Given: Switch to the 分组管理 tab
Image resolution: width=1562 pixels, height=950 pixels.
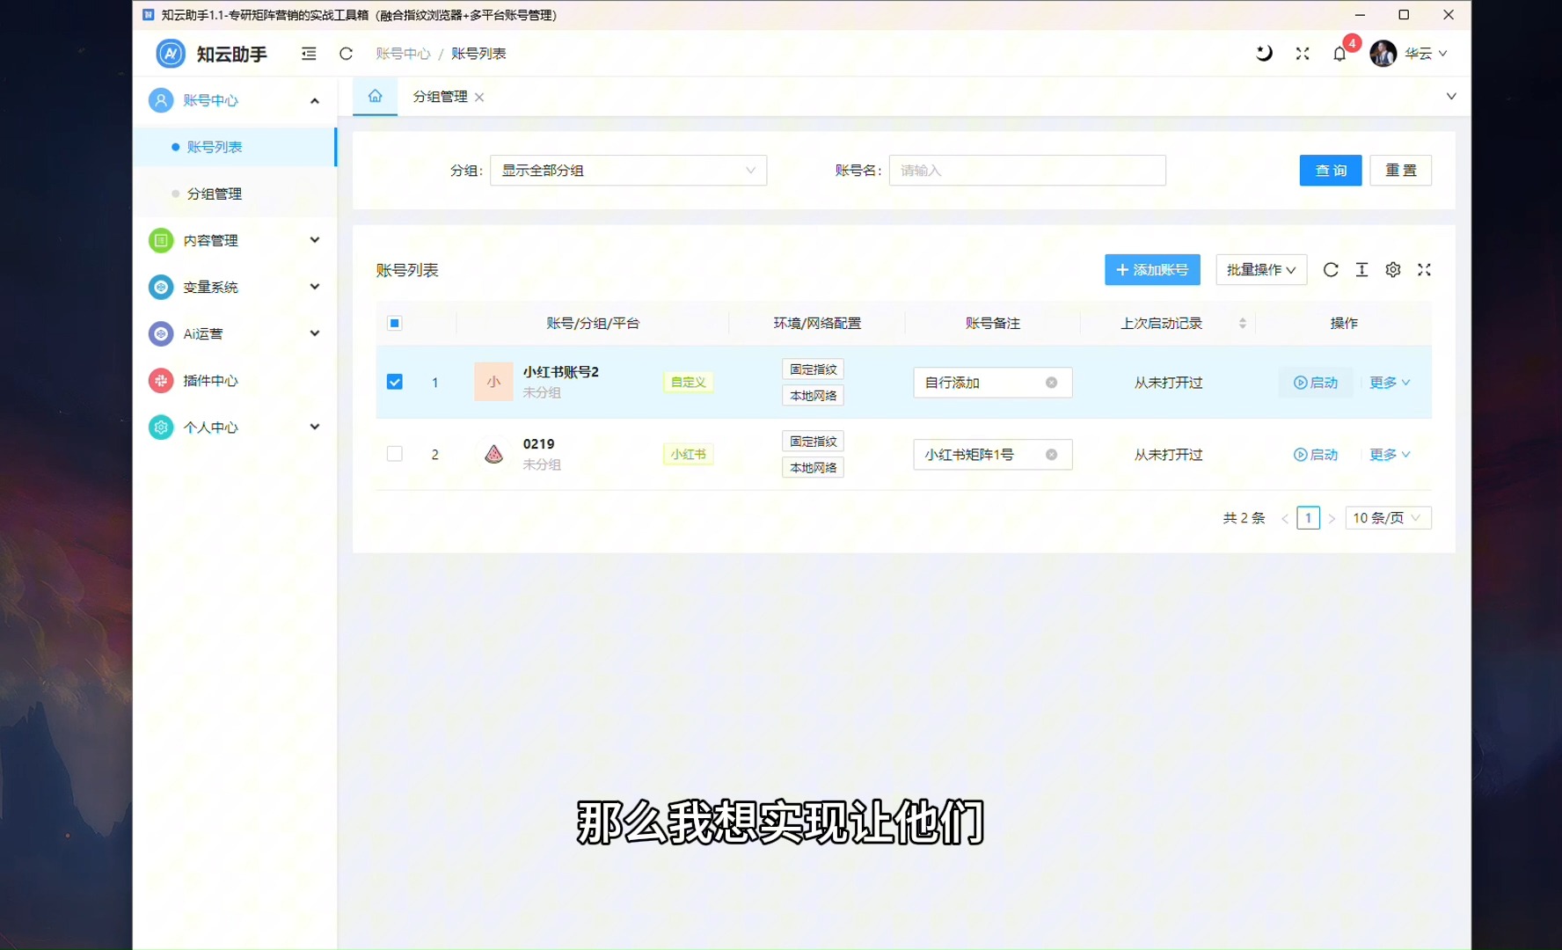Looking at the screenshot, I should [x=441, y=97].
